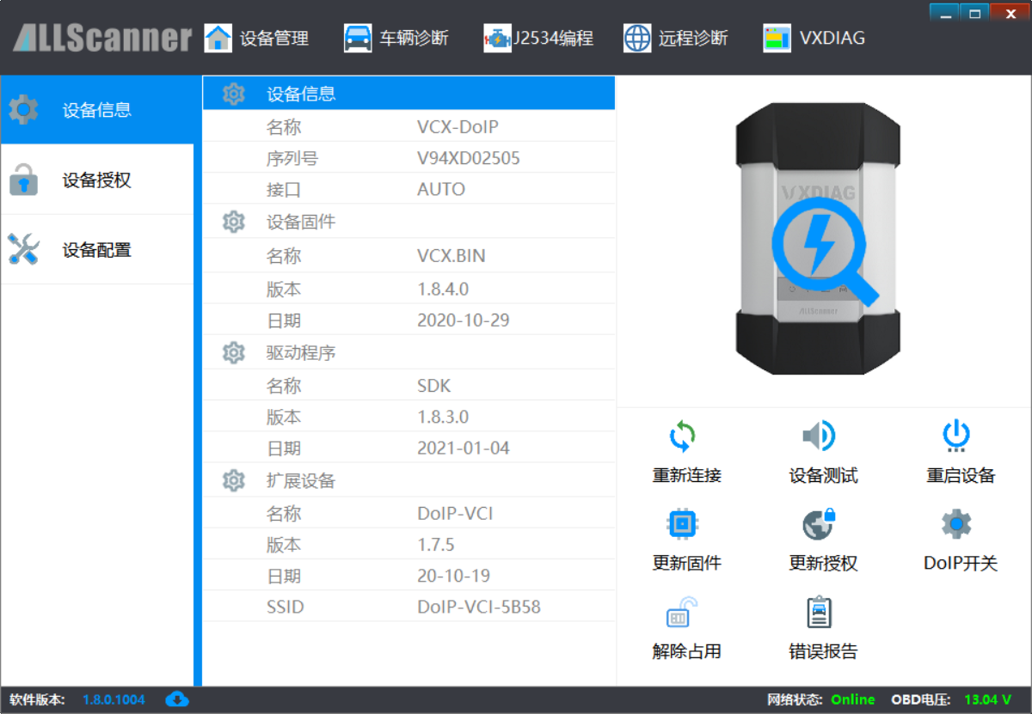Click software version 1.8.0.1004

pyautogui.click(x=114, y=699)
